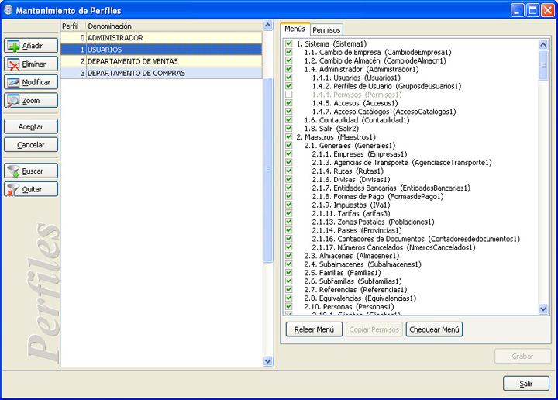Click the menu tree scroll-up arrow
558x400 pixels.
(543, 44)
